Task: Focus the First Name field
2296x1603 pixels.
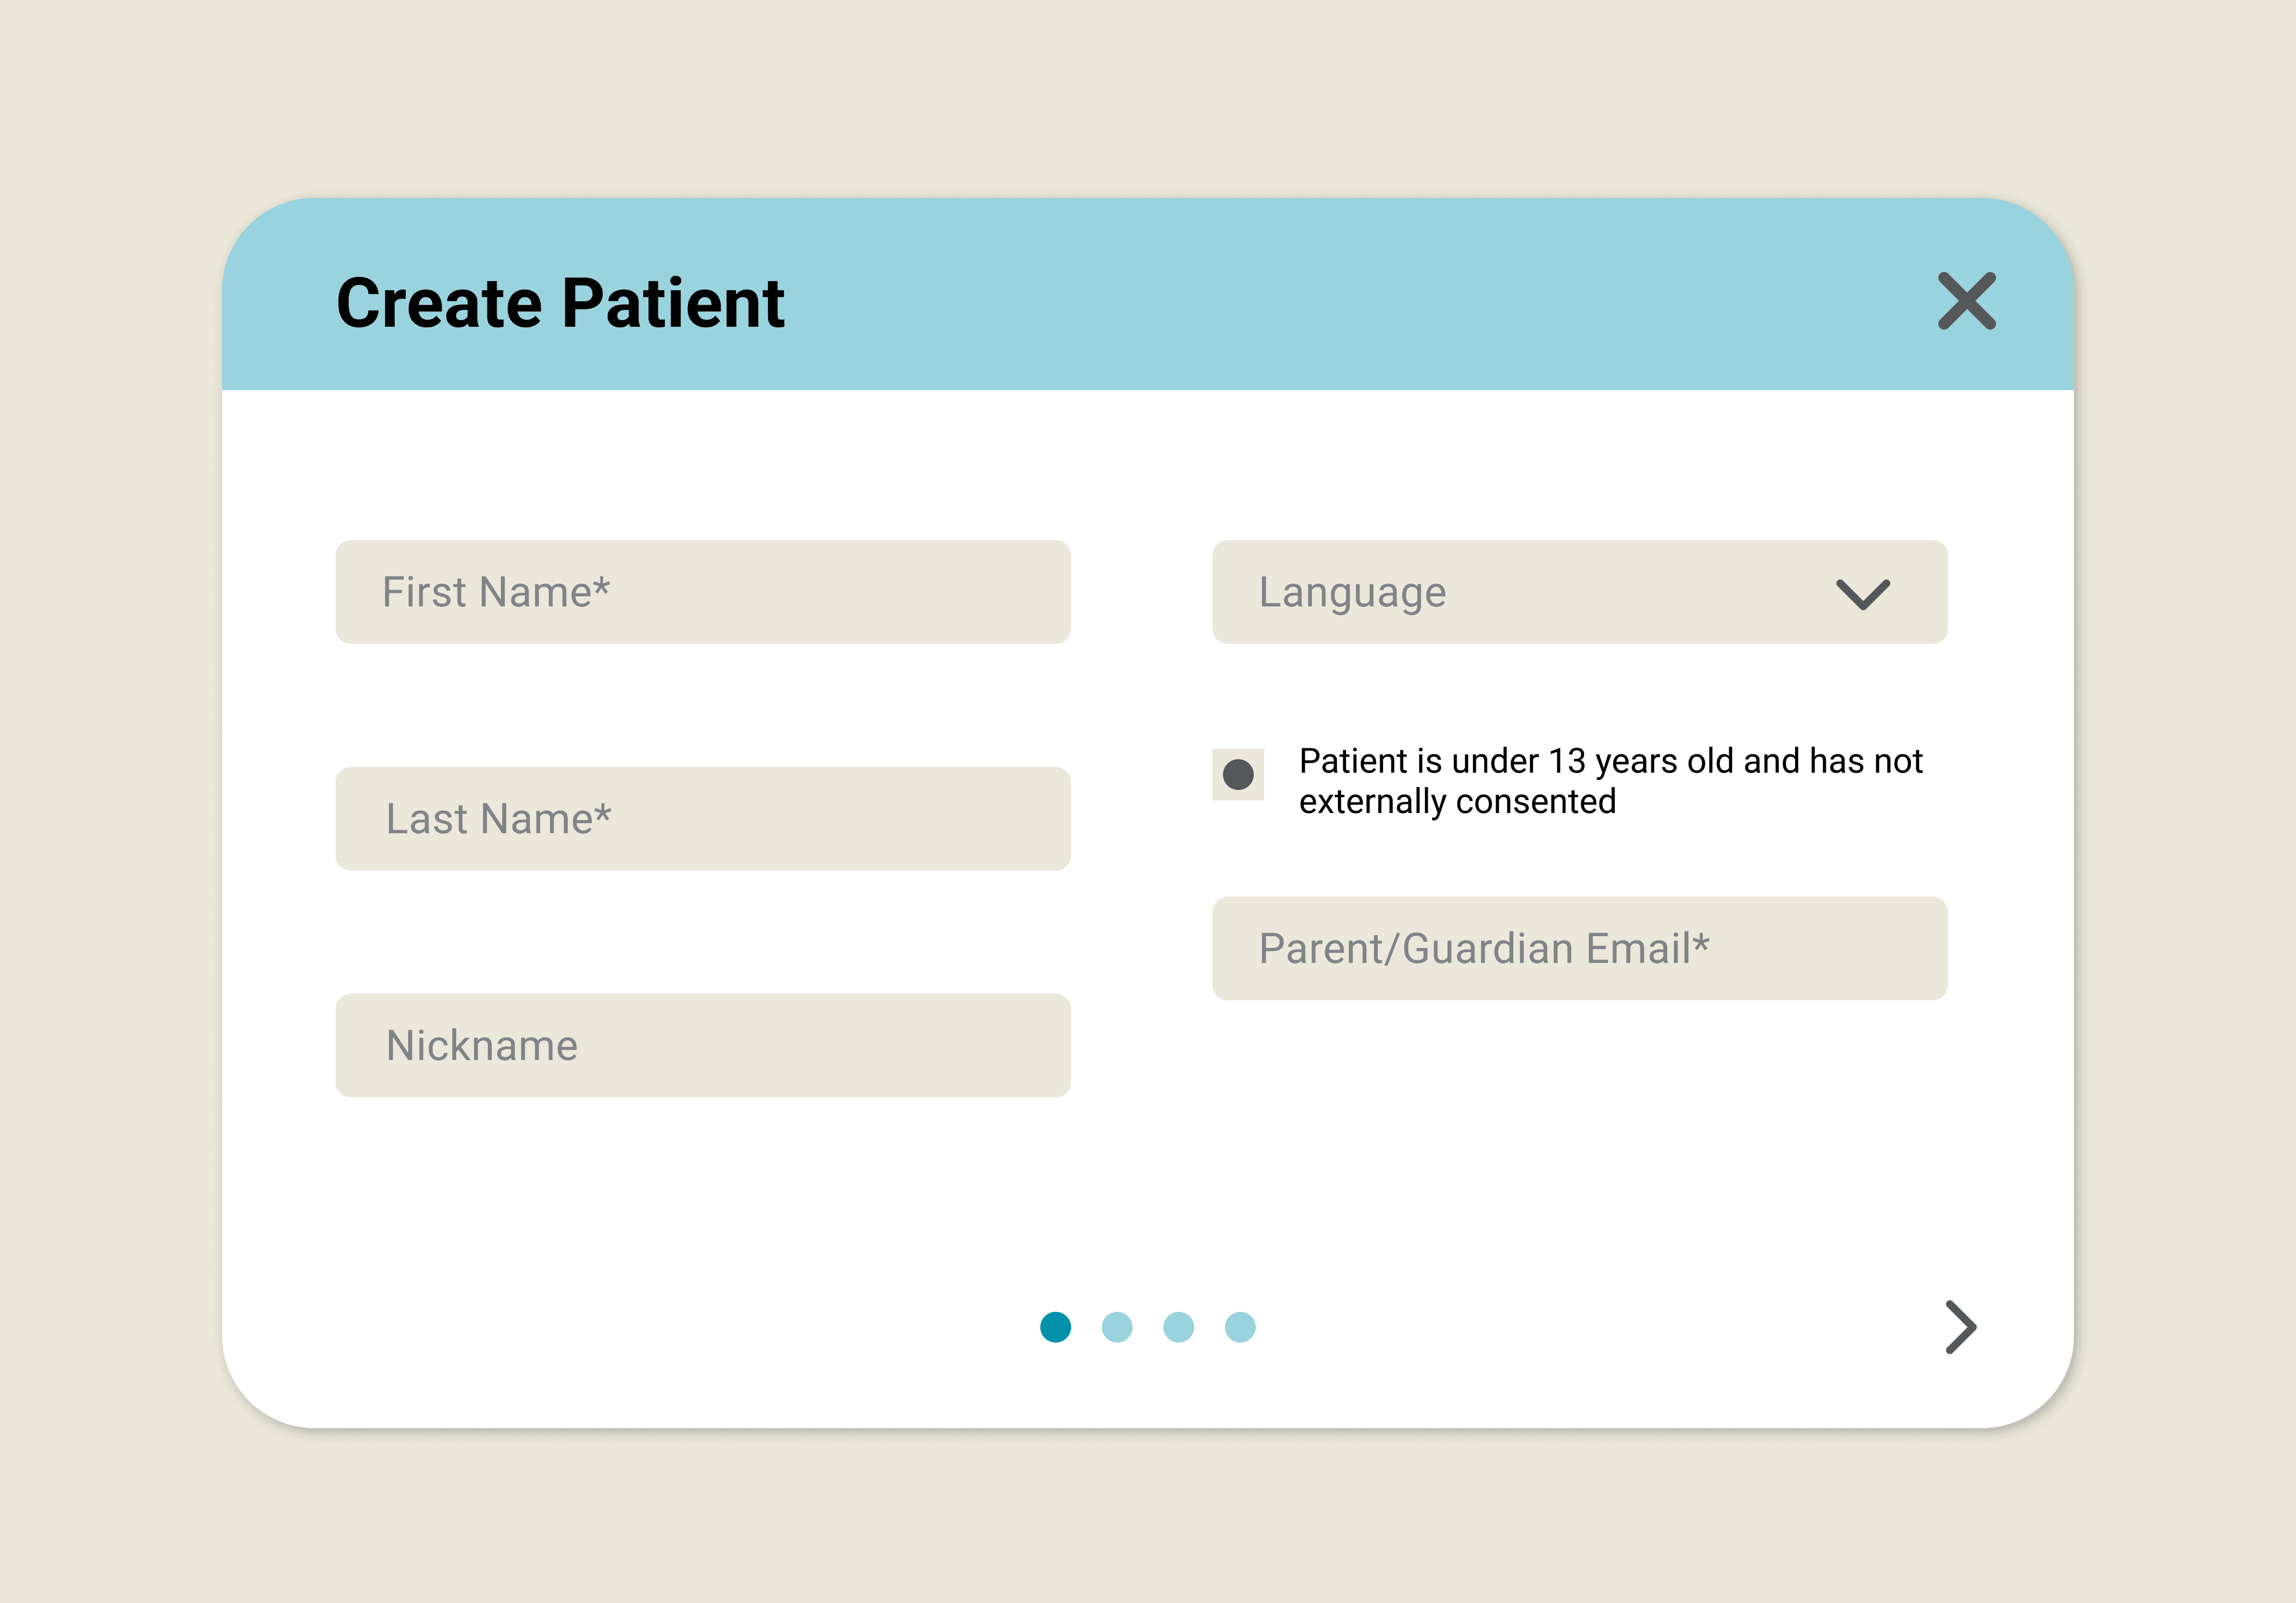Action: click(x=703, y=592)
